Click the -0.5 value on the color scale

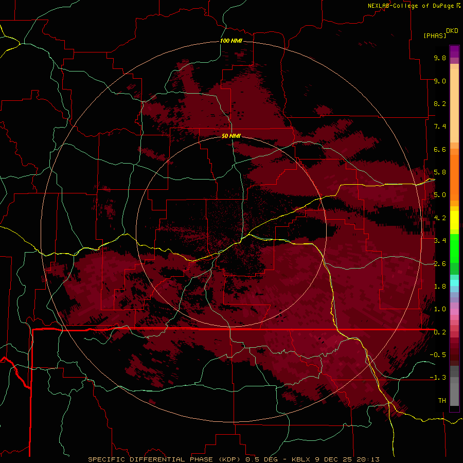(438, 355)
